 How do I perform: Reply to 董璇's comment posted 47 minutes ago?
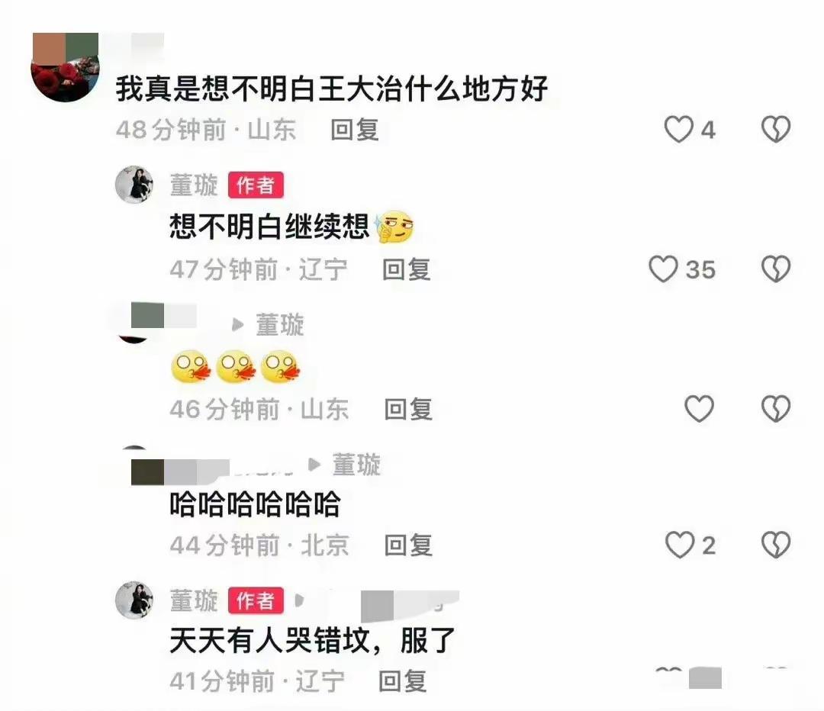(x=407, y=269)
